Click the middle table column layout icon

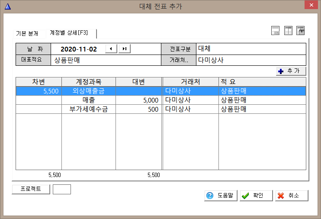tap(288, 31)
